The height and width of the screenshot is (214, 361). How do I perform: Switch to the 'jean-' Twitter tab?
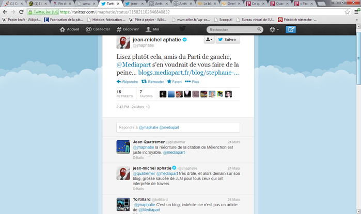[x=134, y=4]
